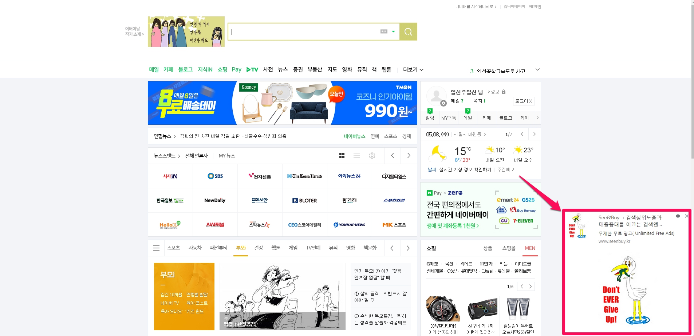Image resolution: width=694 pixels, height=336 pixels.
Task: Open the Pay menu item
Action: click(237, 69)
